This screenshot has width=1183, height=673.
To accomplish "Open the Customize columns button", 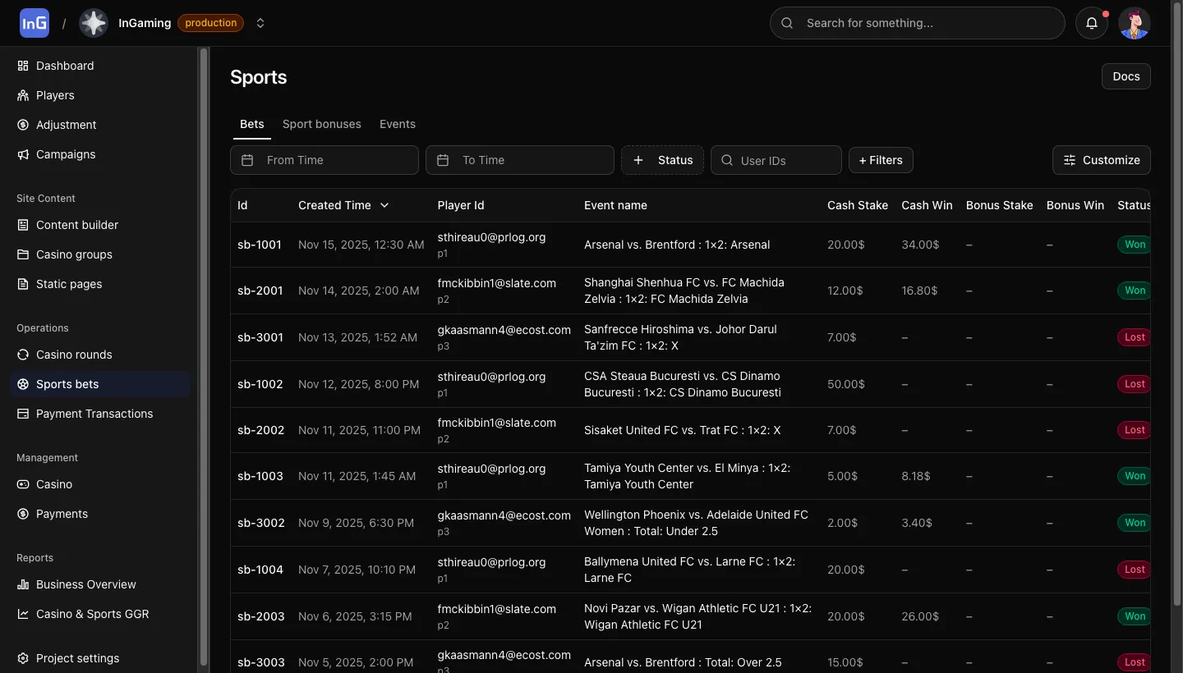I will pyautogui.click(x=1101, y=160).
